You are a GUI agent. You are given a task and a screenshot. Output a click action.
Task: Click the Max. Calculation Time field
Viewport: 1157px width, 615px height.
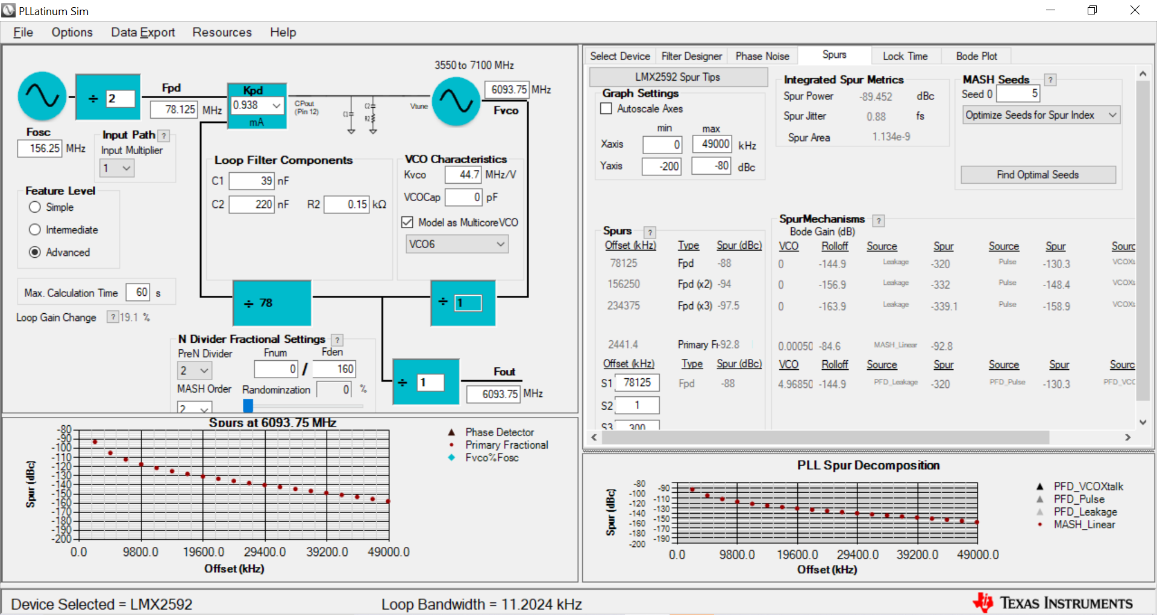click(137, 292)
